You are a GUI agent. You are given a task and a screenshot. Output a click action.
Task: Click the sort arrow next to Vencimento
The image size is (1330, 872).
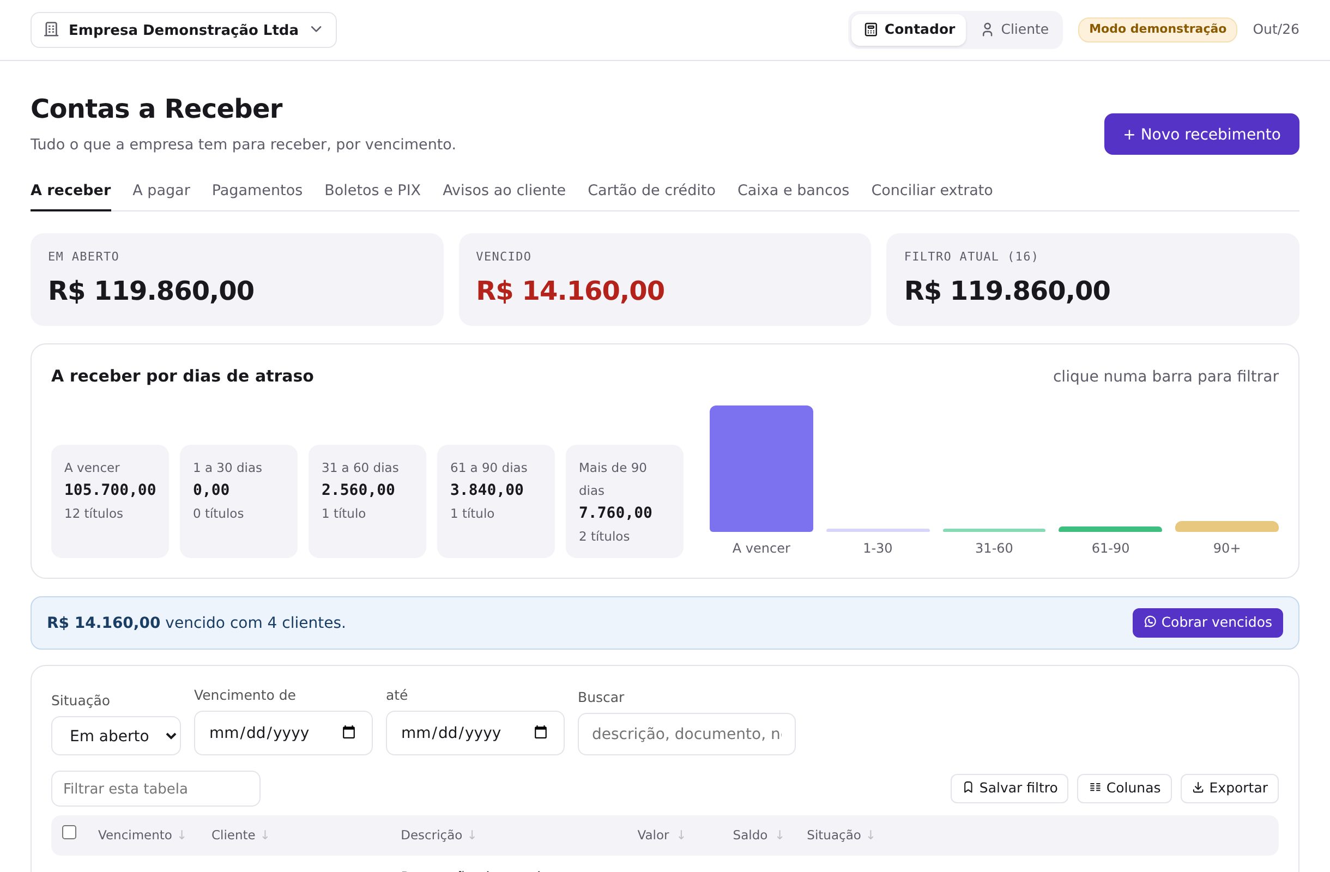(x=182, y=835)
